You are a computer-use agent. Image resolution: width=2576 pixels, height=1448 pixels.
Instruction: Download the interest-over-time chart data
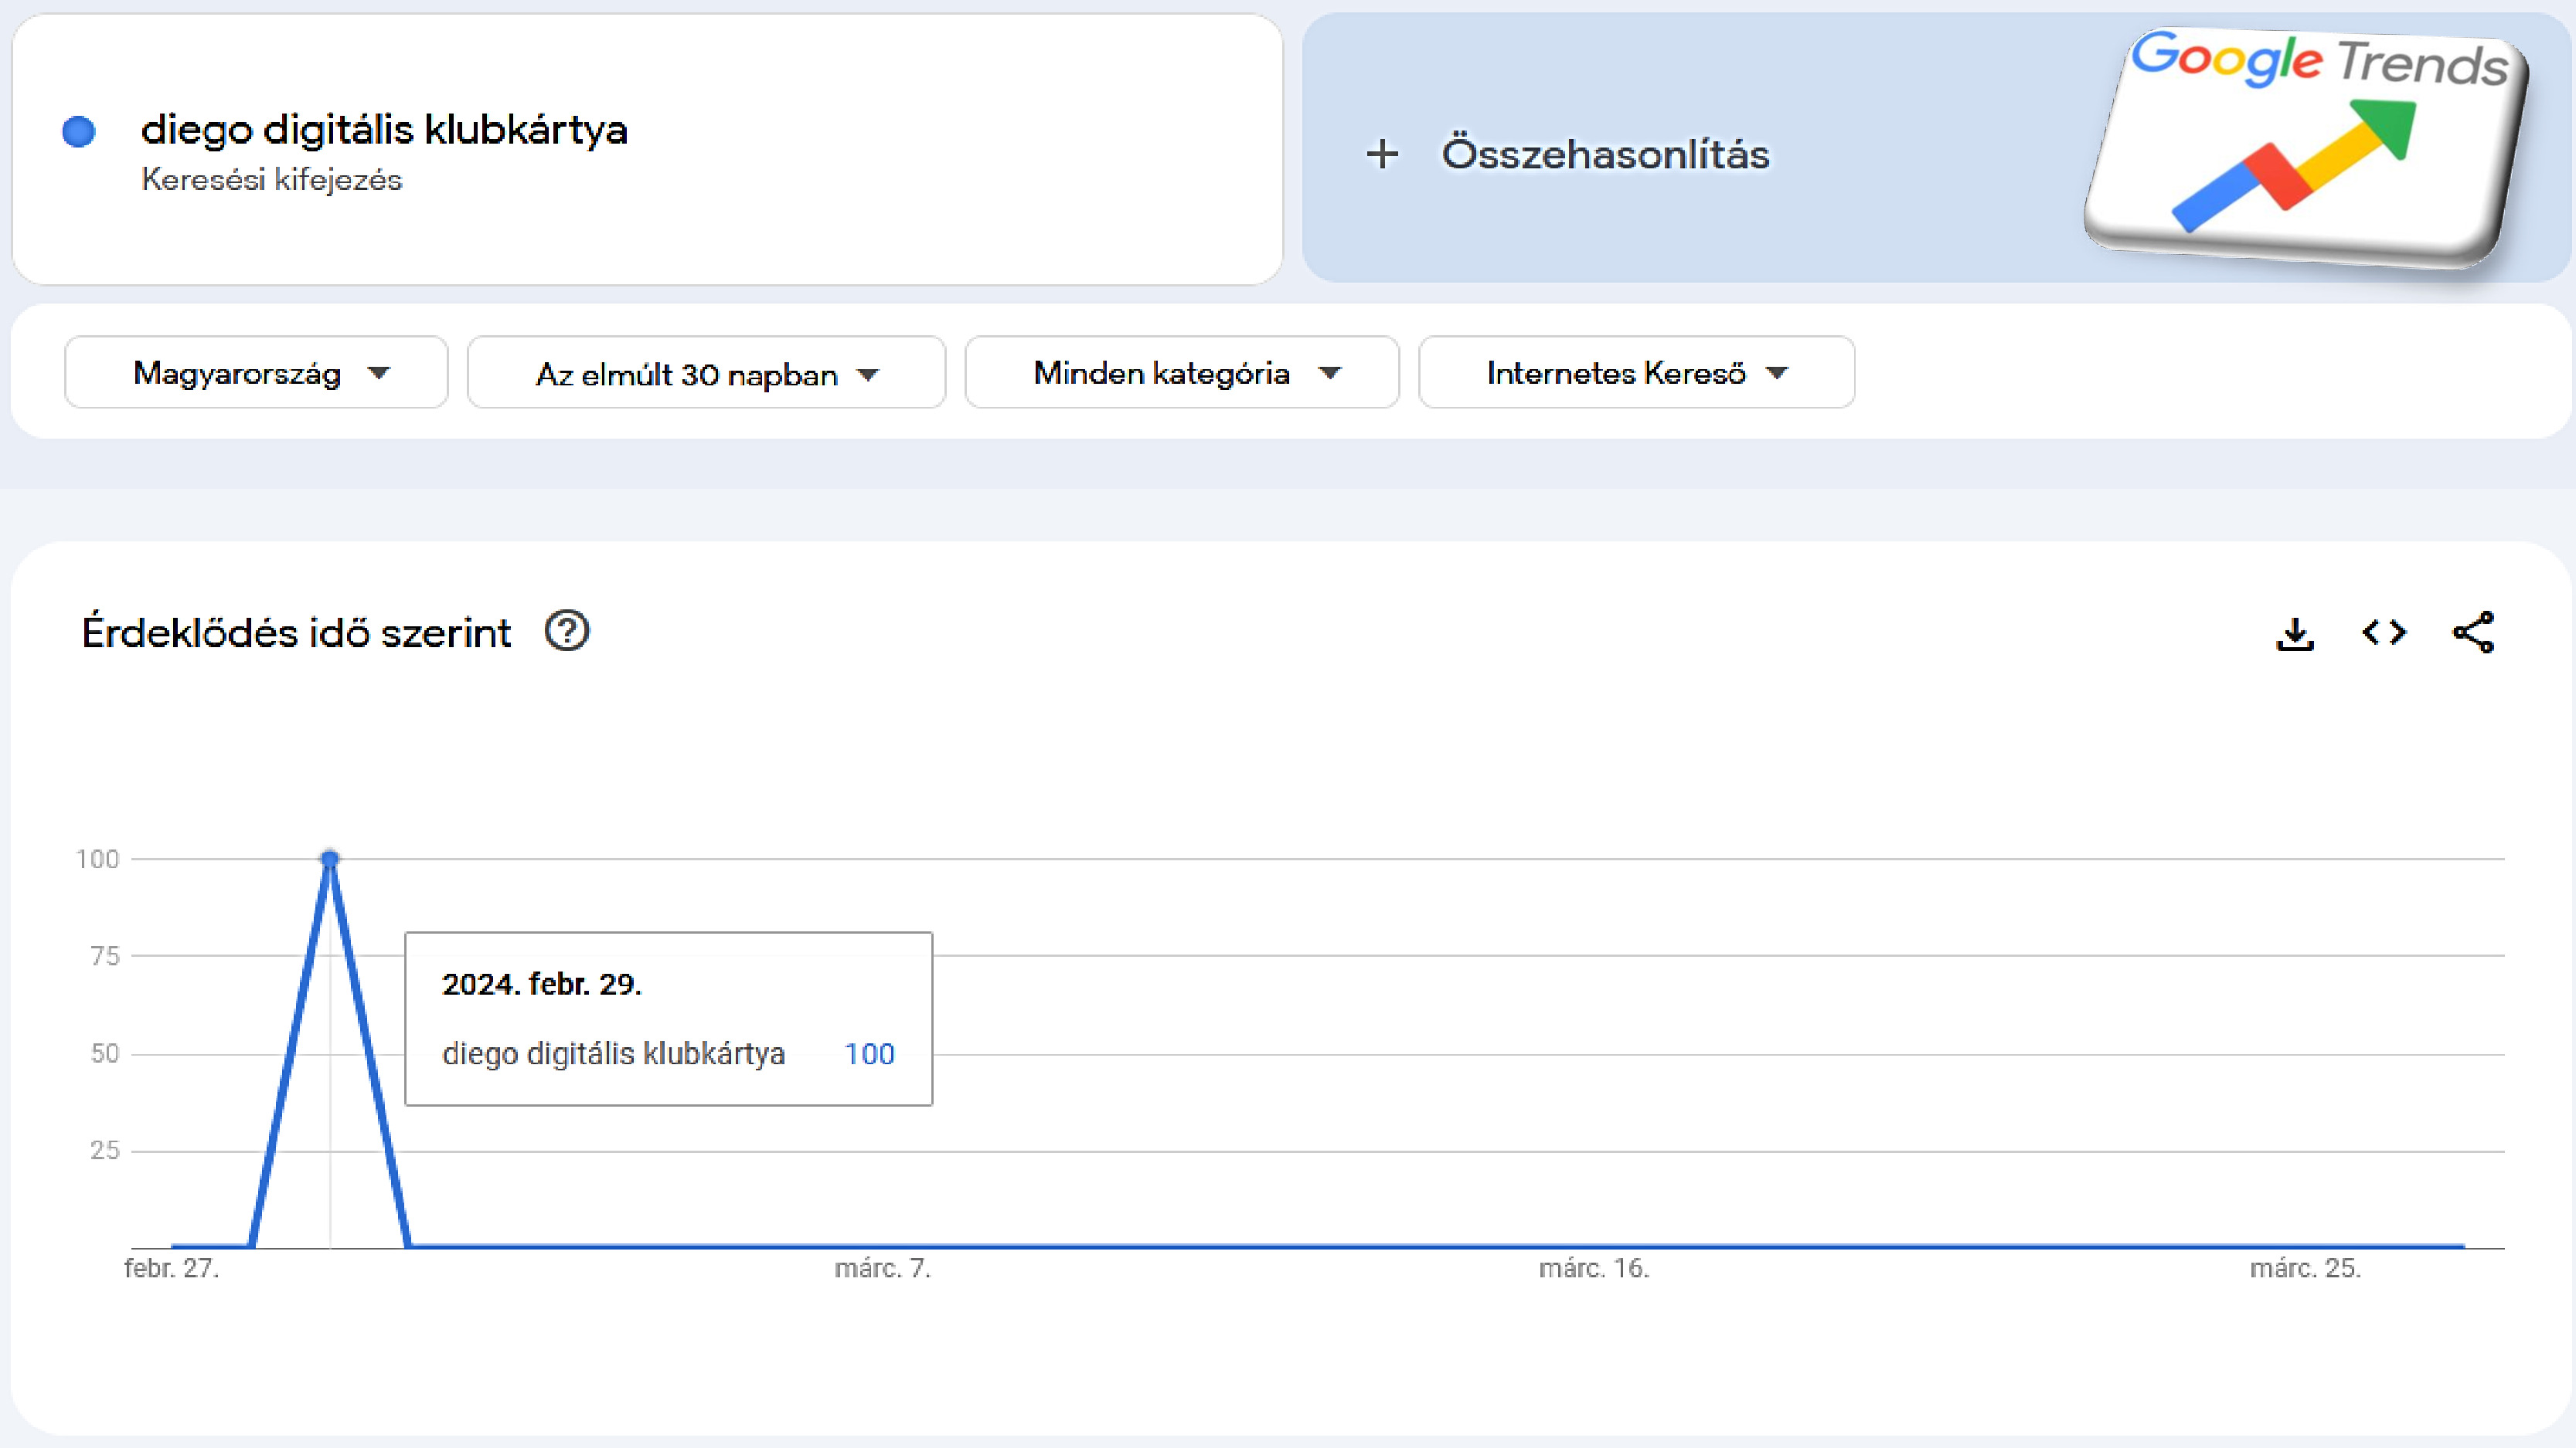click(2295, 633)
